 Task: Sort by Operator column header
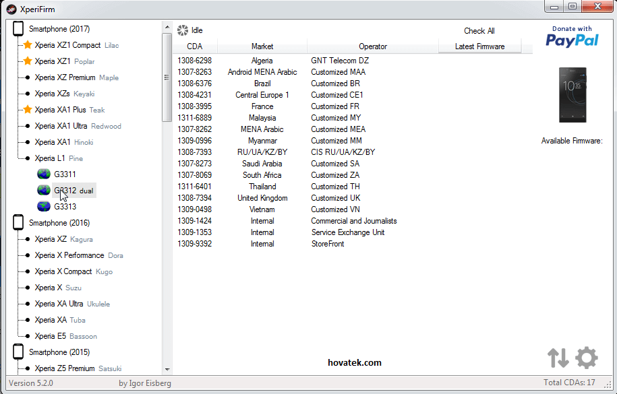pyautogui.click(x=373, y=46)
